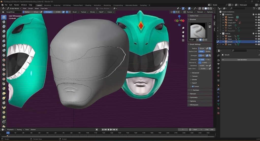Click the Add Modifier button
The image size is (260, 141).
241,60
